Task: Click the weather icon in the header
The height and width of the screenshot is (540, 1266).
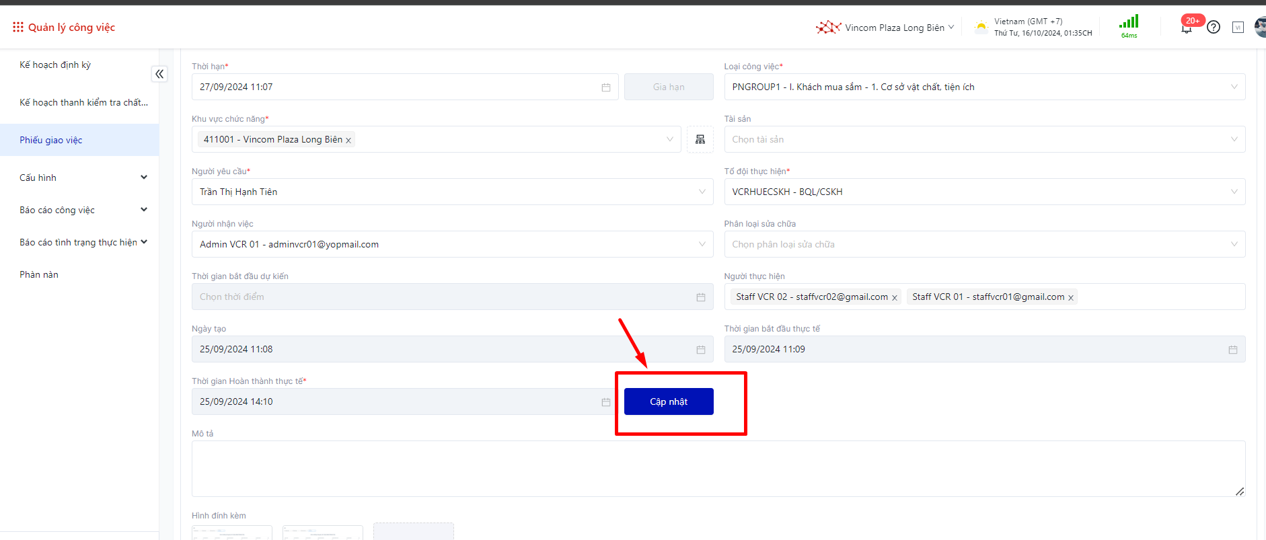Action: pyautogui.click(x=981, y=27)
